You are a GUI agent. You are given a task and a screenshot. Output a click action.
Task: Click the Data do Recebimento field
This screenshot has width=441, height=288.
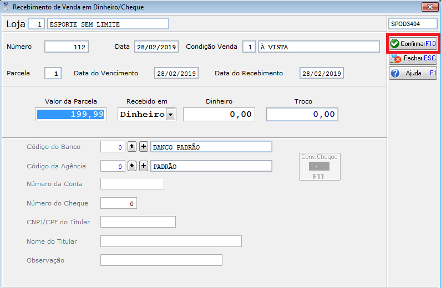(x=322, y=73)
